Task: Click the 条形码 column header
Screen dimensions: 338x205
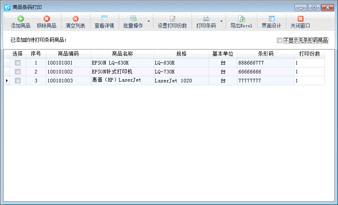Action: pos(266,54)
